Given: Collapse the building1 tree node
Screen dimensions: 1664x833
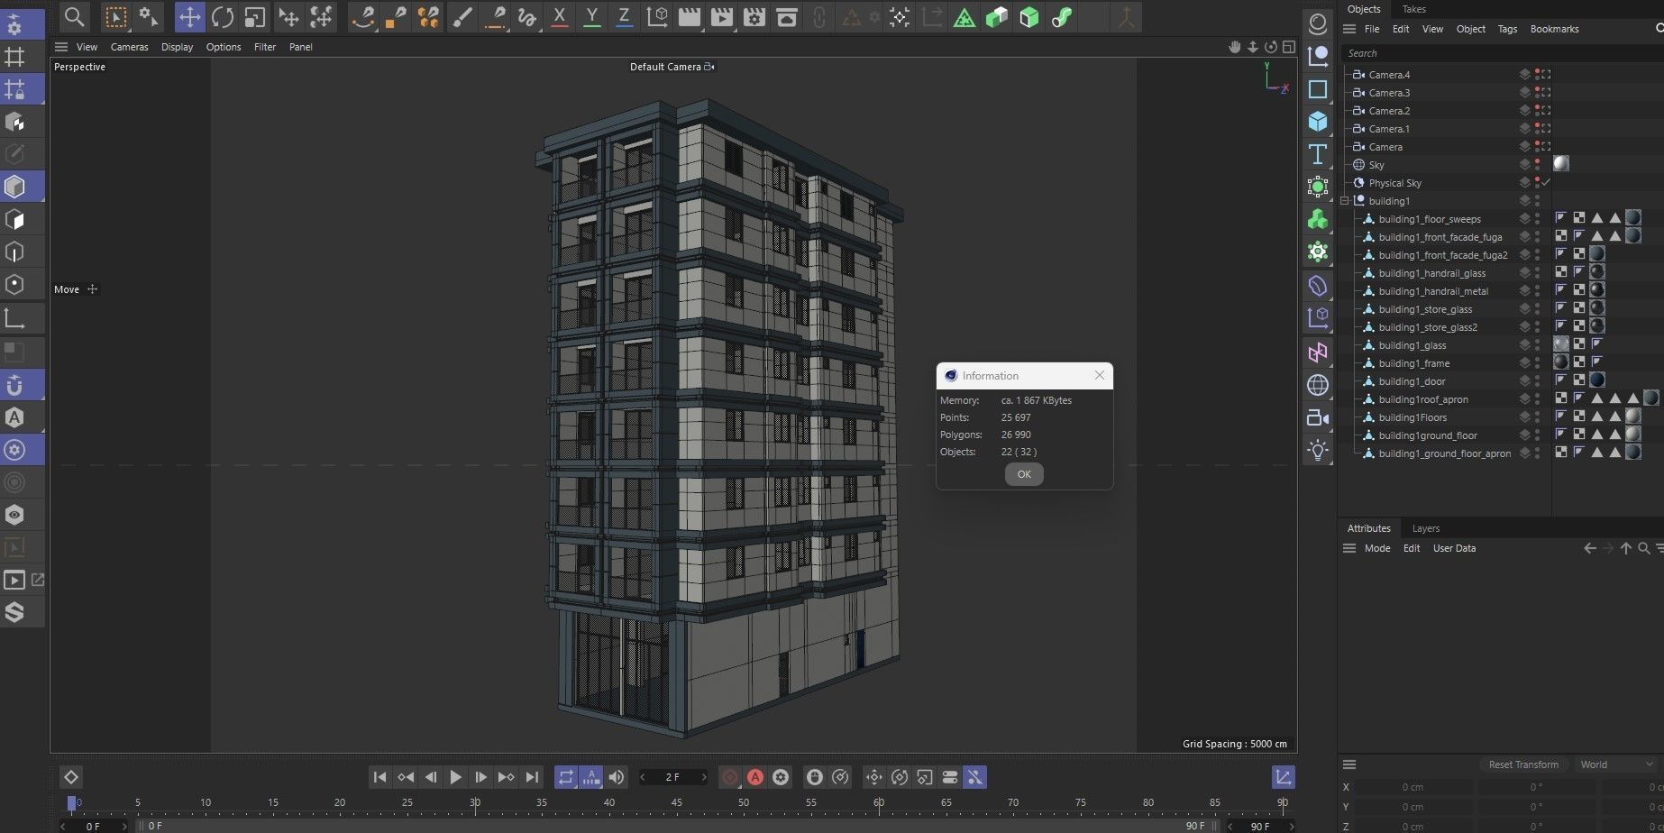Looking at the screenshot, I should pyautogui.click(x=1344, y=201).
